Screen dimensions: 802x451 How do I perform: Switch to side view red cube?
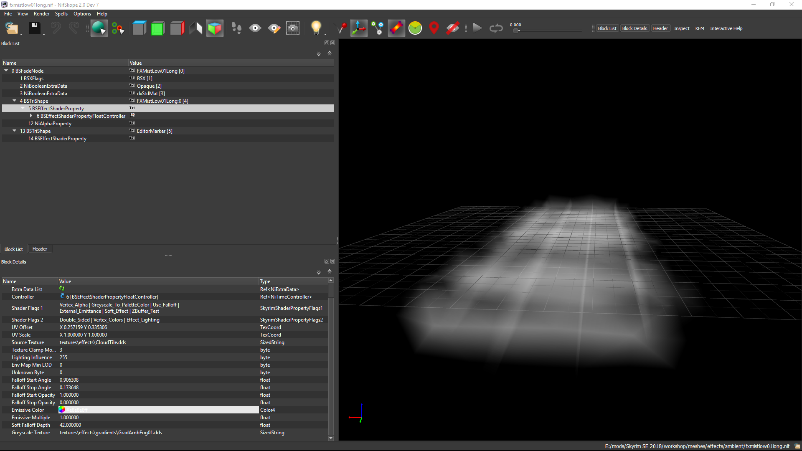click(177, 28)
